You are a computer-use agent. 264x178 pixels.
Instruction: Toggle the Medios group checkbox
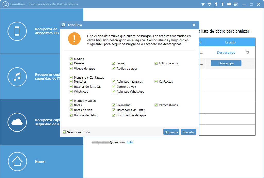(x=71, y=59)
